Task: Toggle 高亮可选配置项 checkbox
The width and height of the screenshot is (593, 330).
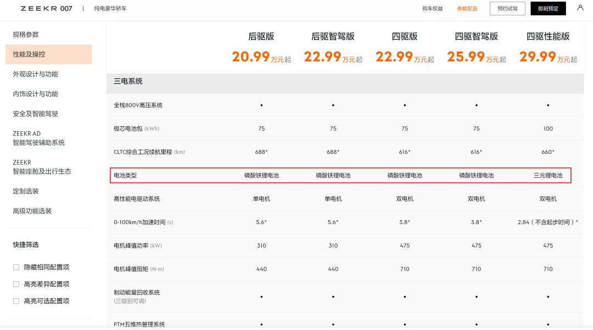Action: point(16,301)
